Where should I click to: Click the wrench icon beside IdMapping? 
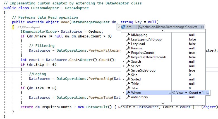click(128, 35)
